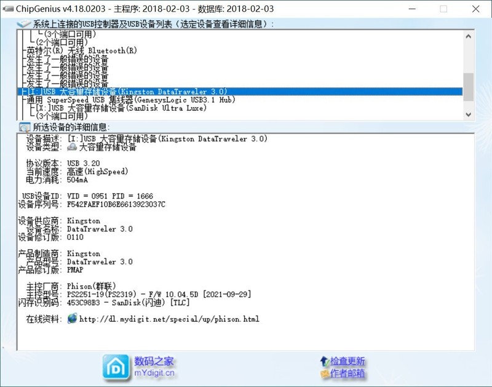Click the ChipGenius title bar app icon
Screen dimensions: 492x387
pos(8,9)
